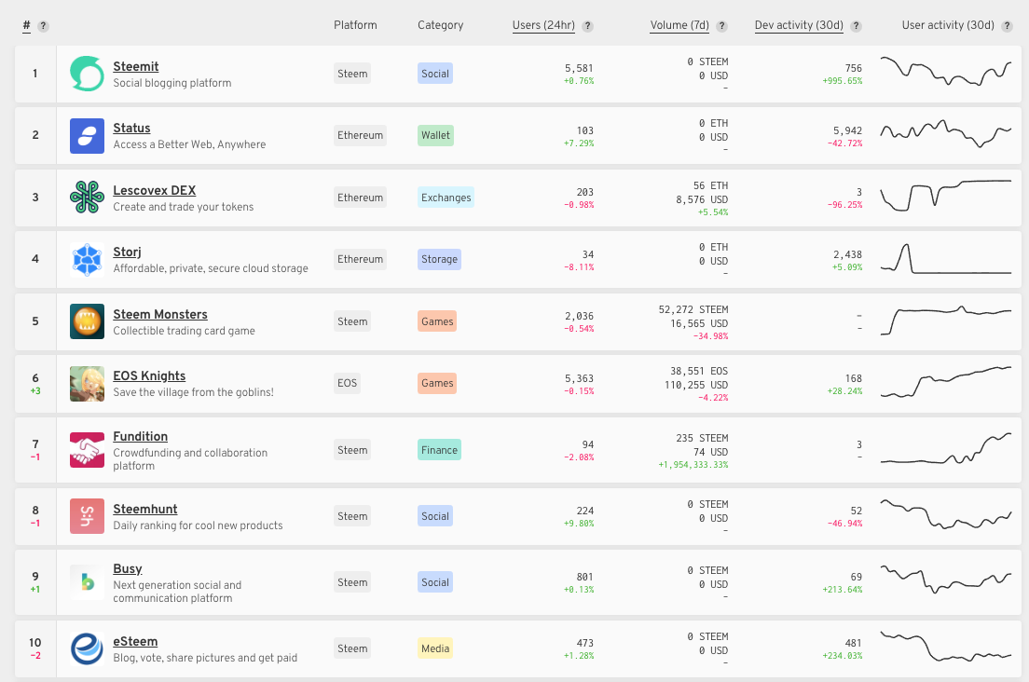
Task: Click Steem platform tag on eSteem row
Action: [x=352, y=648]
